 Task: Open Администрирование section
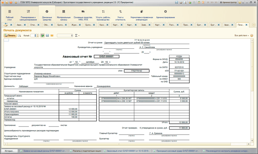[165, 14]
